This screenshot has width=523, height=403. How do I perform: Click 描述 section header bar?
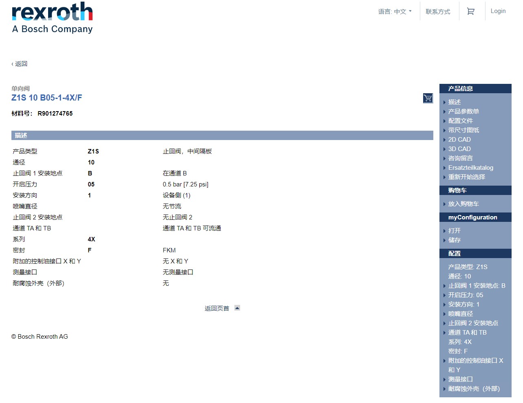[222, 135]
